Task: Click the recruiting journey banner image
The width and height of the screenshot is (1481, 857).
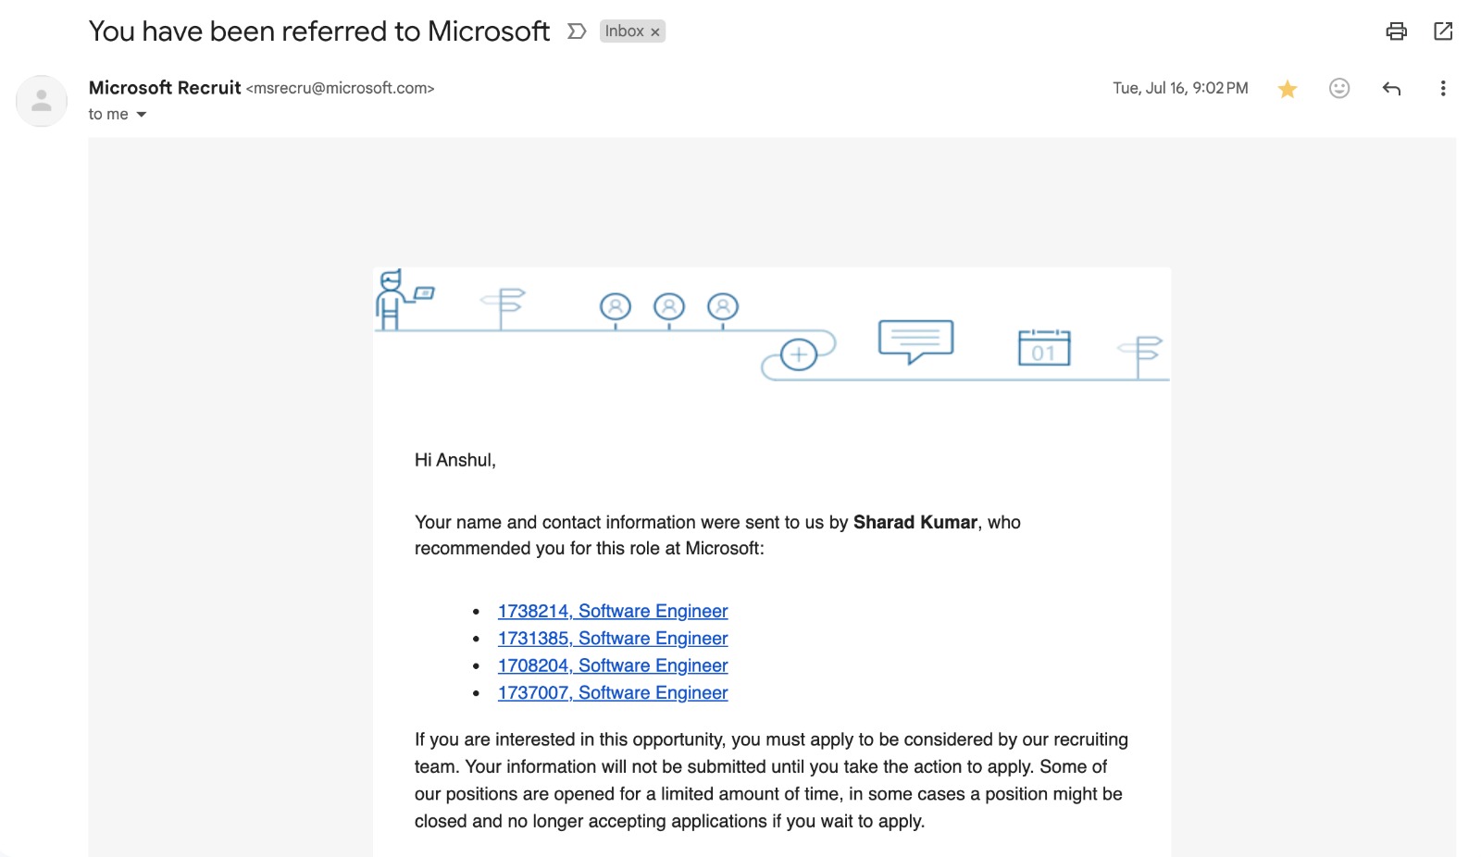Action: 772,326
